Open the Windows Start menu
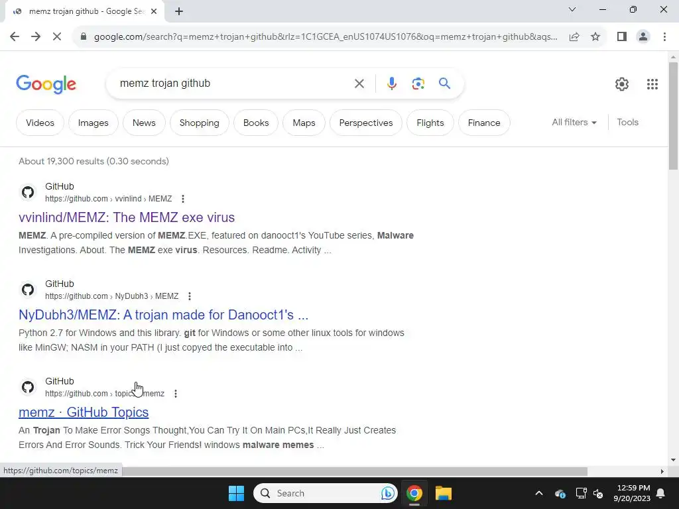The width and height of the screenshot is (679, 509). tap(237, 493)
